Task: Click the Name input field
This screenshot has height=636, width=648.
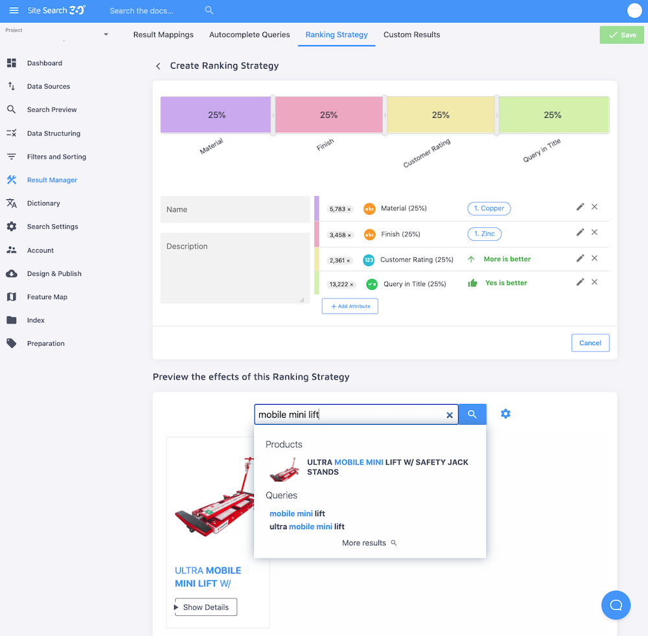Action: tap(235, 209)
